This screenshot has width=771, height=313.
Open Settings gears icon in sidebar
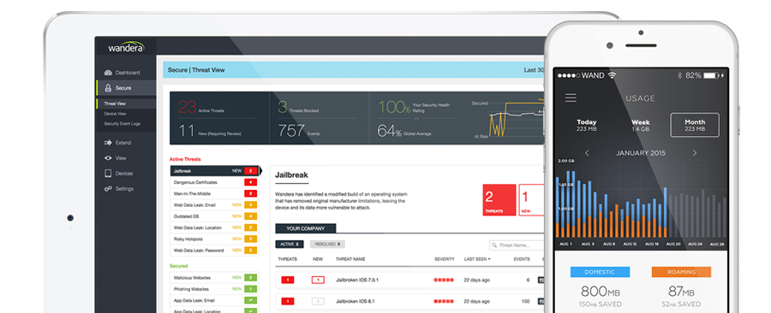tap(108, 189)
